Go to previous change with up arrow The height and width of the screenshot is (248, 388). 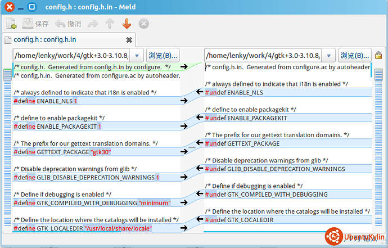[110, 24]
